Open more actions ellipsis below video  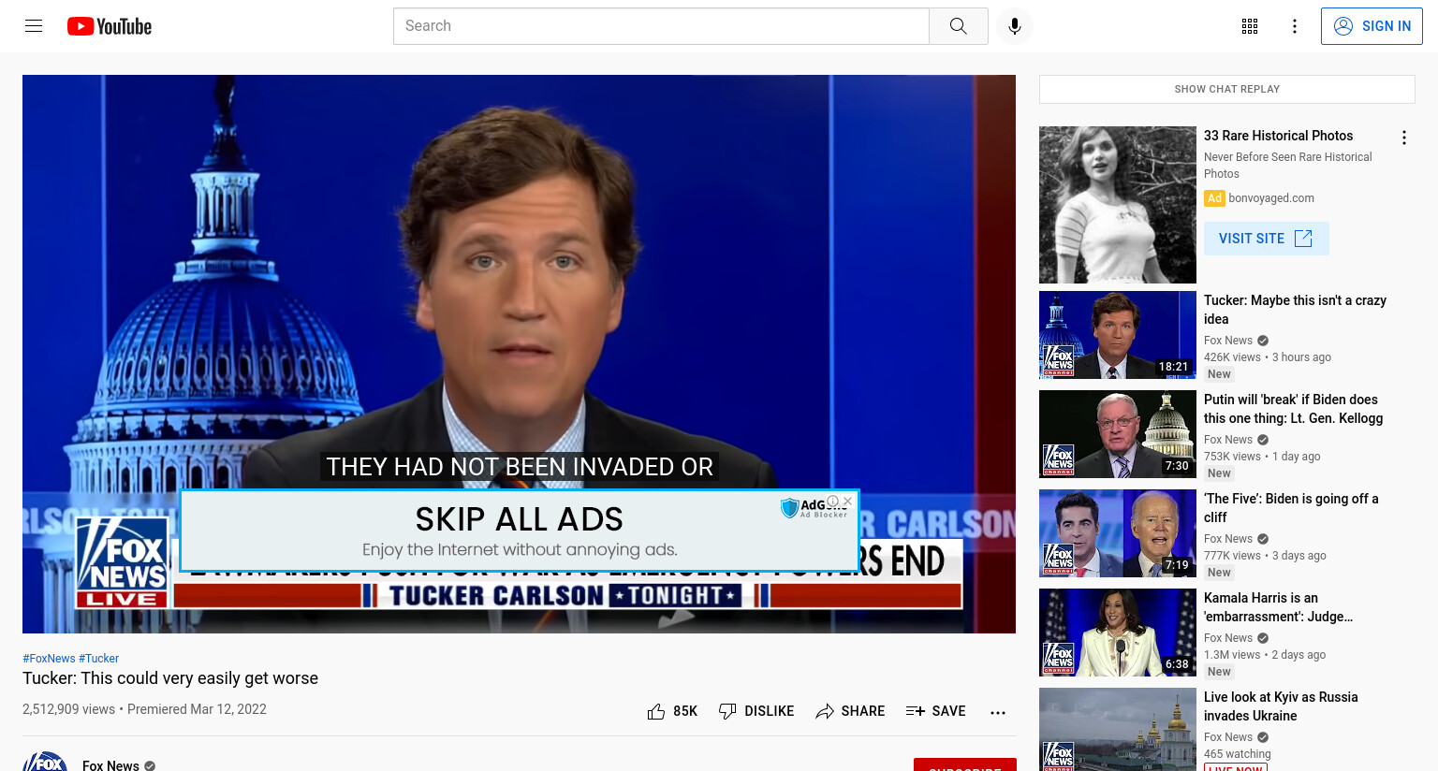pyautogui.click(x=998, y=712)
